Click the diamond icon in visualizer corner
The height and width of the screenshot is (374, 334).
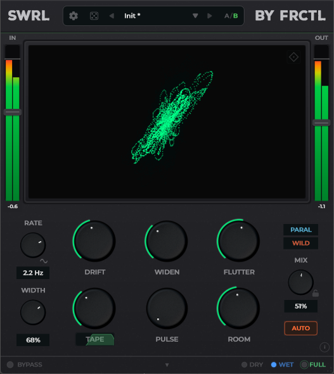click(x=293, y=57)
